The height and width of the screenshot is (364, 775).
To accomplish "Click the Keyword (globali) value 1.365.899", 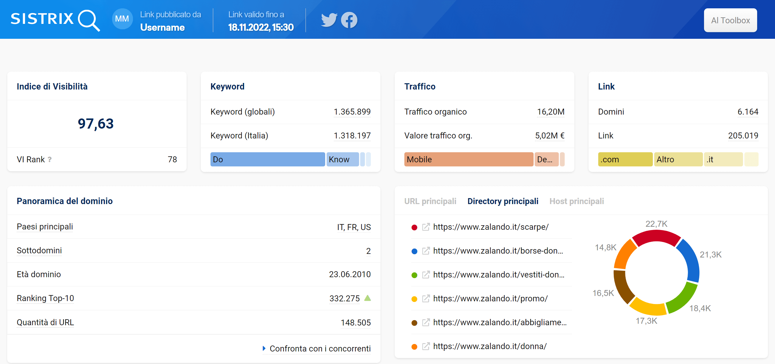I will click(352, 112).
